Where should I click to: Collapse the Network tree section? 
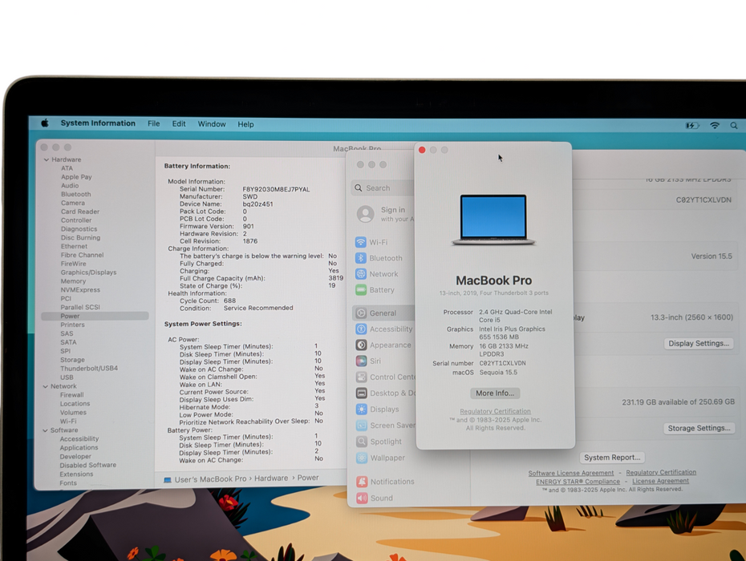pos(46,386)
